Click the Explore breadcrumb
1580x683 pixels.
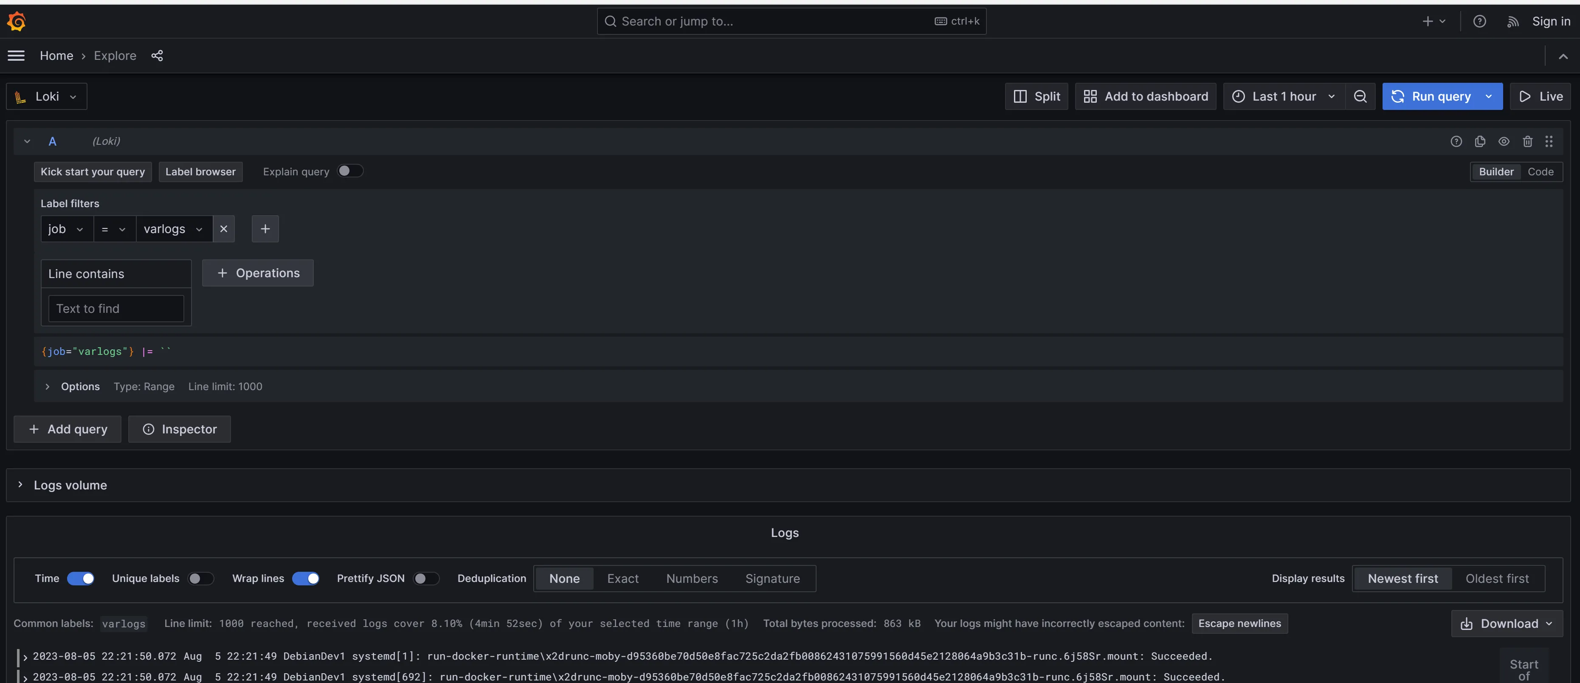click(x=115, y=56)
